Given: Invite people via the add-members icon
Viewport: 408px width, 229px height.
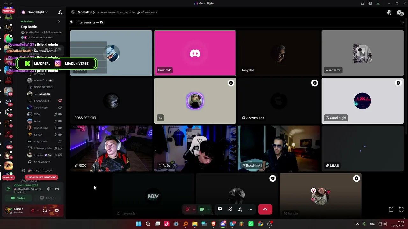Looking at the screenshot, I should (60, 12).
